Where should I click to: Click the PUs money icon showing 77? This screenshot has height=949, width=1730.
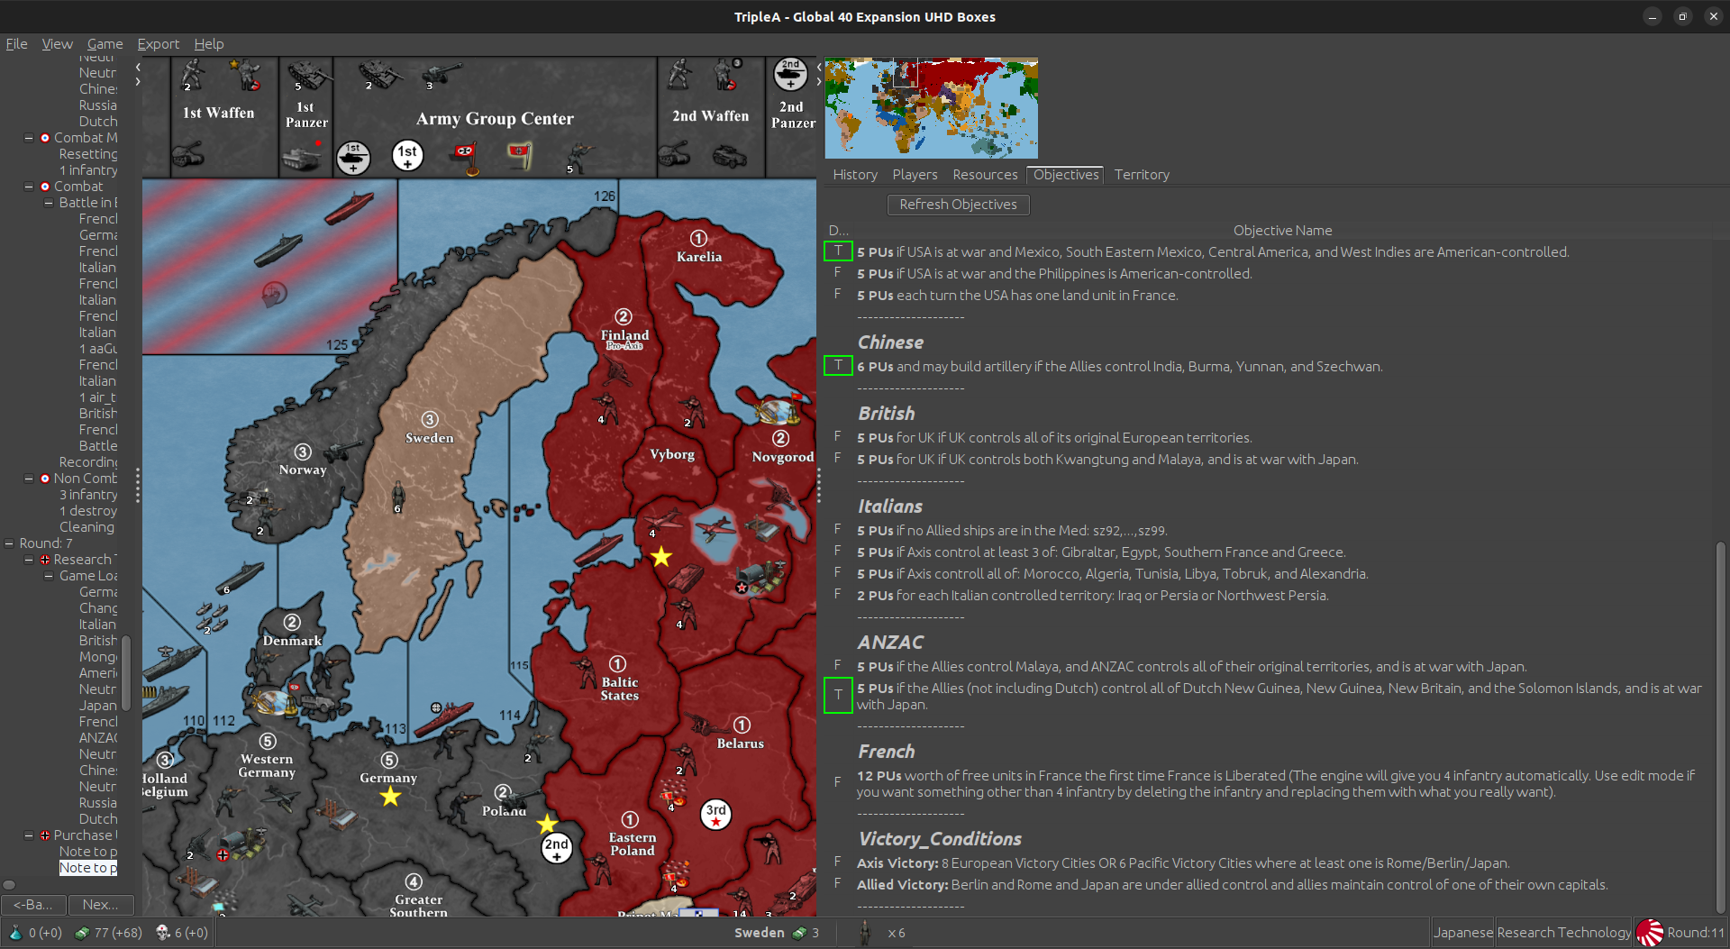82,933
